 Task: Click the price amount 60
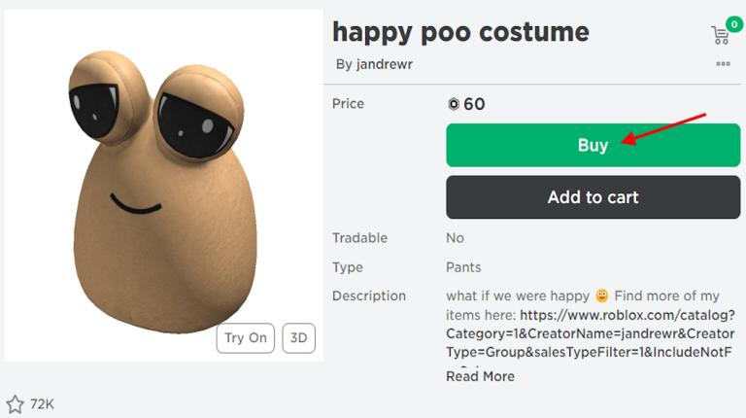point(474,104)
